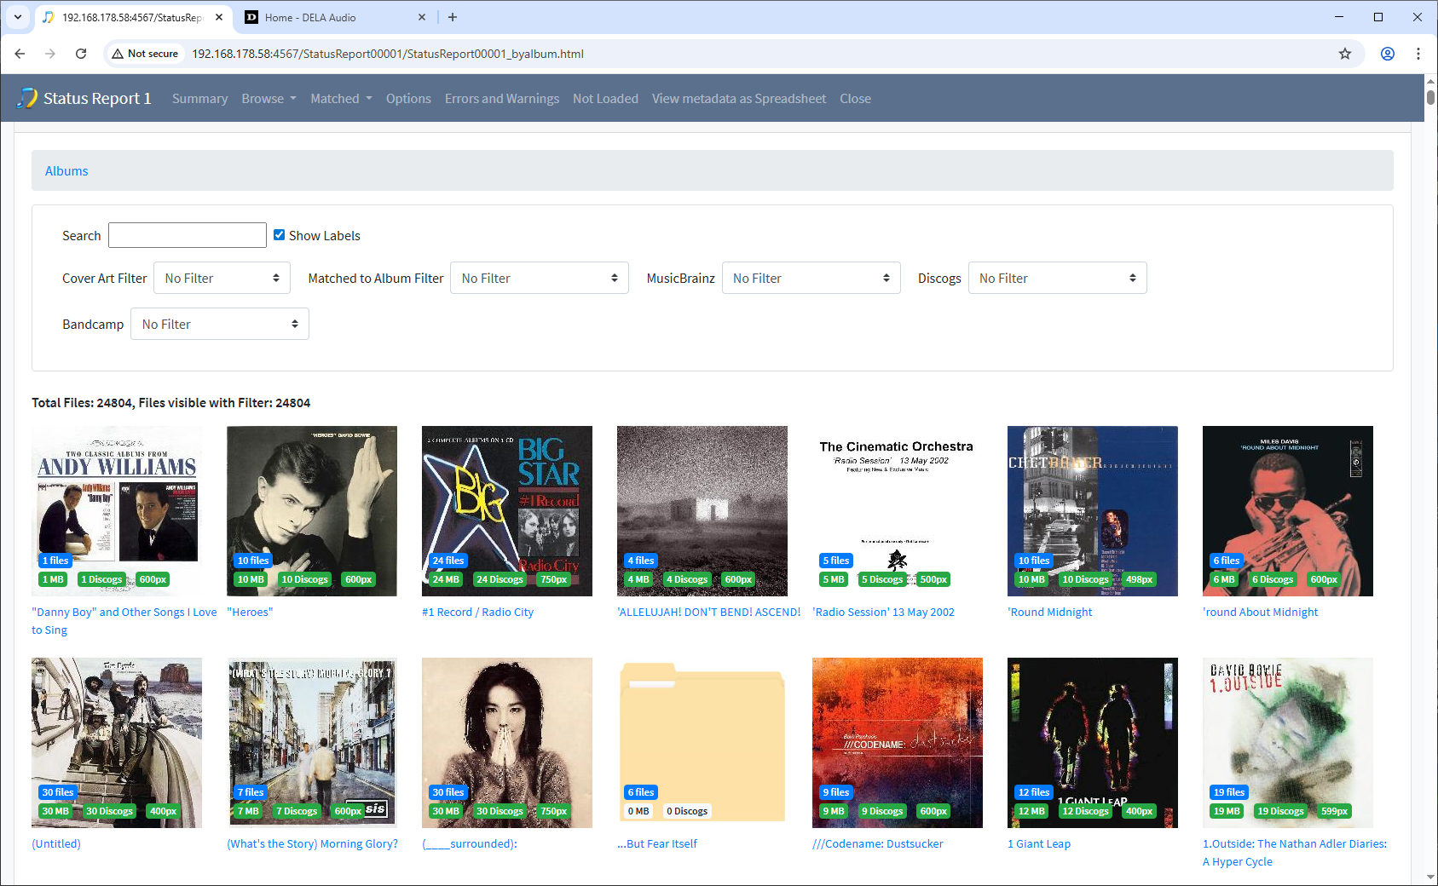Select the Big Star album cover thumbnail
1438x886 pixels.
click(x=506, y=510)
